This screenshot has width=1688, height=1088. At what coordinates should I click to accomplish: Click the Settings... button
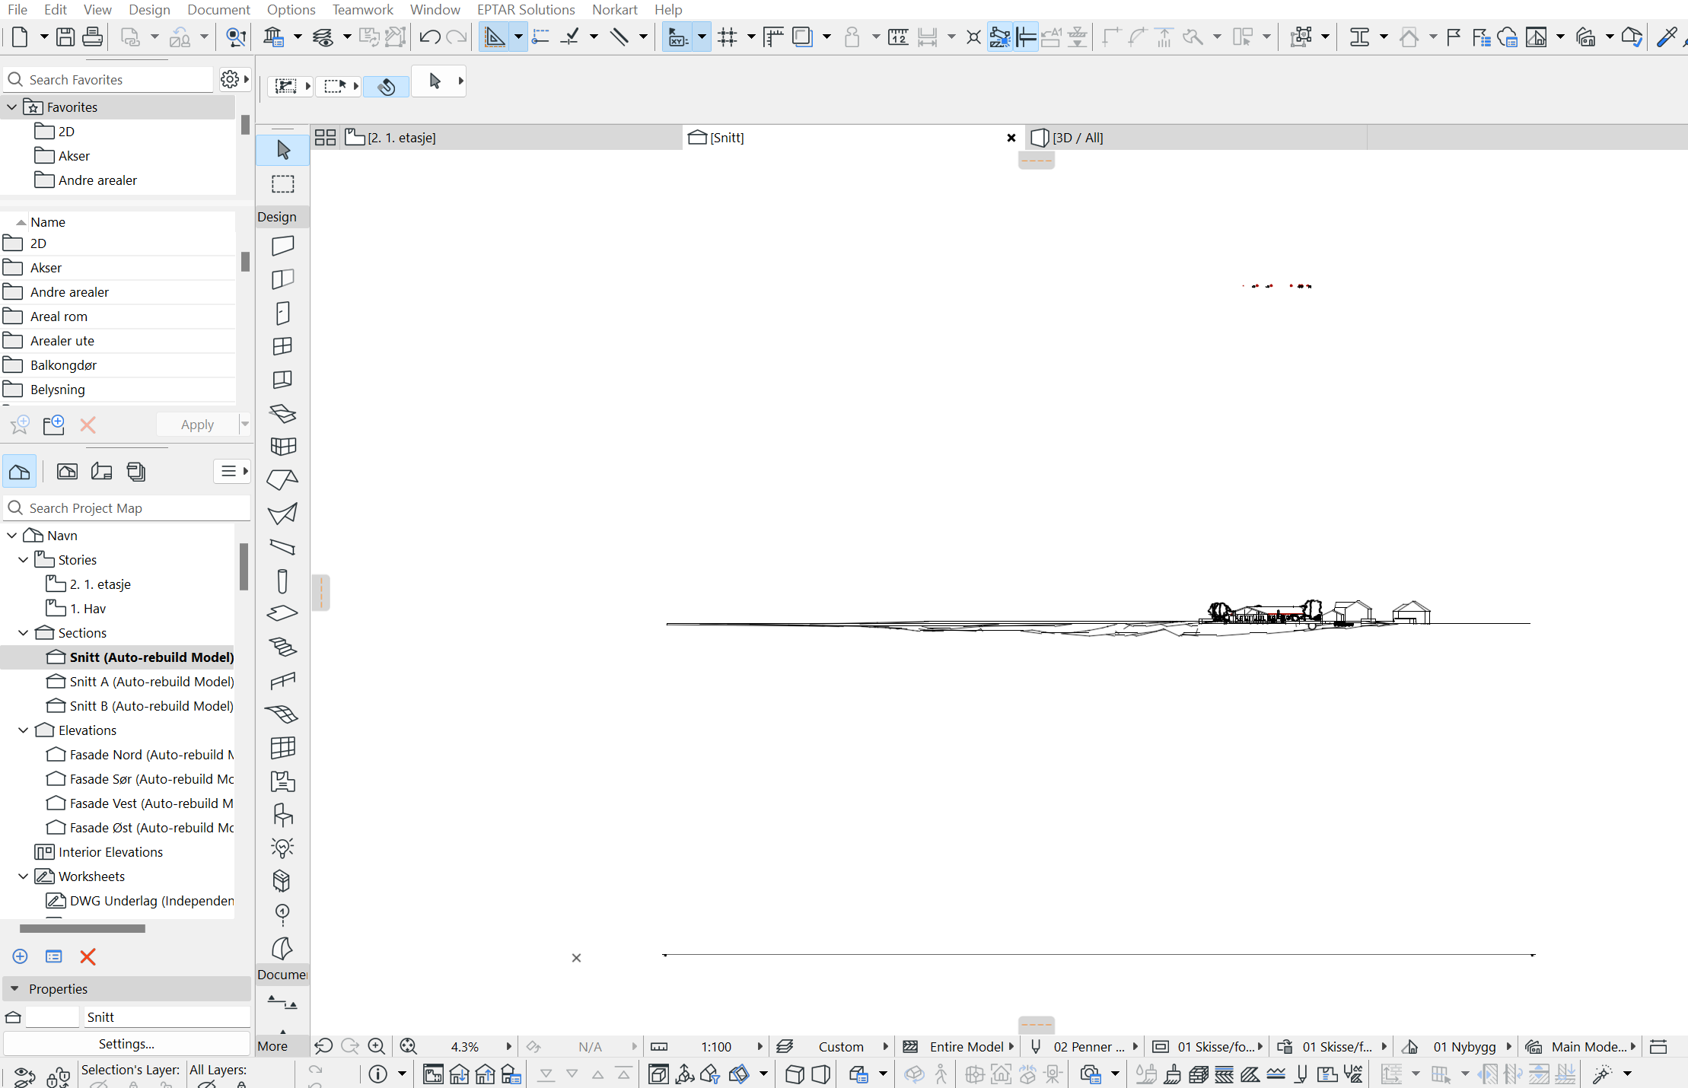pyautogui.click(x=126, y=1044)
